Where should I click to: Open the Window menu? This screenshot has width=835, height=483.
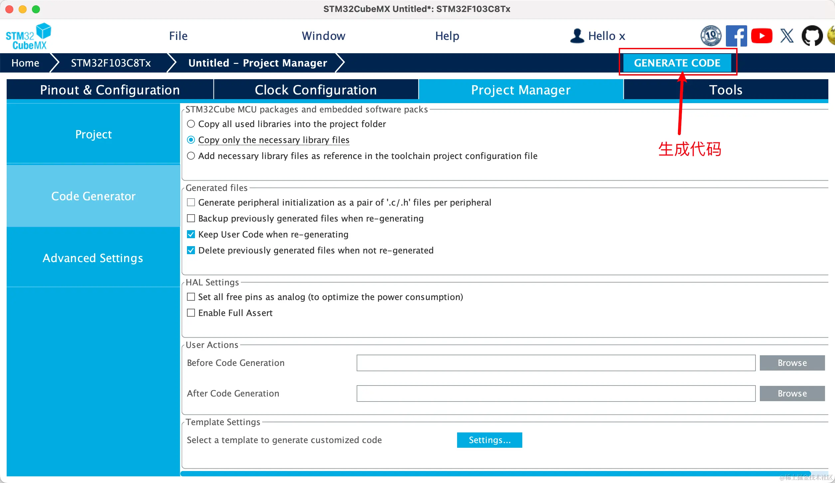coord(324,36)
